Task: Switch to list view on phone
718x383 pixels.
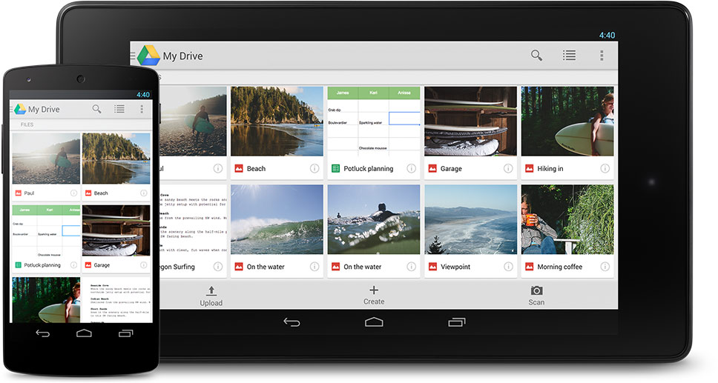Action: click(119, 109)
